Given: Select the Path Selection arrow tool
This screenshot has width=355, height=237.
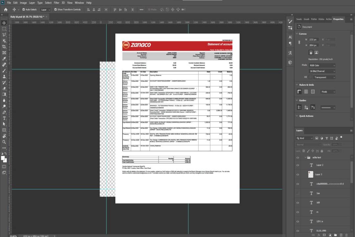Looking at the screenshot, I should [4, 124].
